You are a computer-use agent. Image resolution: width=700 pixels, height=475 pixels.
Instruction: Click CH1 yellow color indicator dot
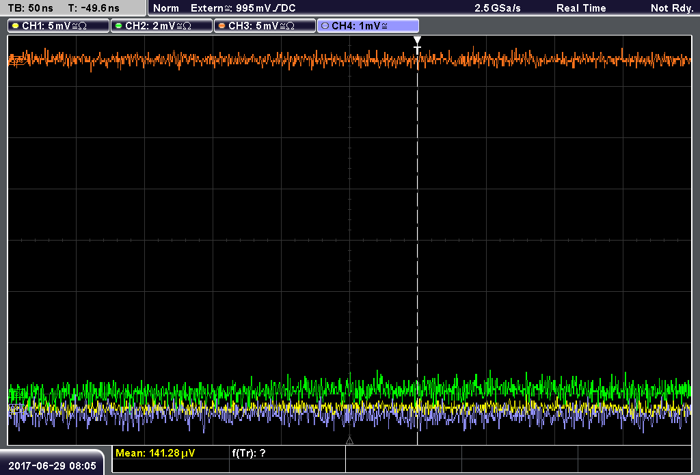16,26
